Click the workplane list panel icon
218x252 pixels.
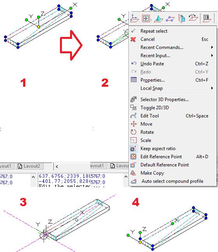click(207, 18)
